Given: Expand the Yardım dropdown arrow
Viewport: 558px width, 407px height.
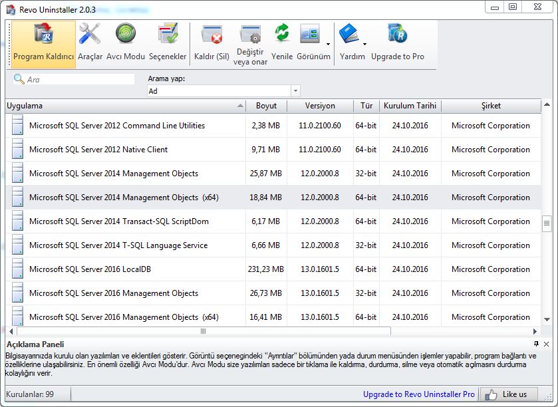Looking at the screenshot, I should pyautogui.click(x=364, y=44).
